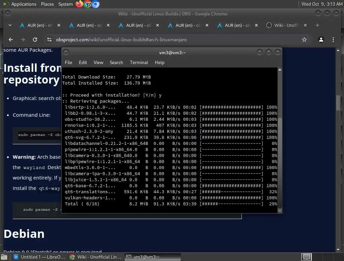The height and width of the screenshot is (261, 344).
Task: Click the terminal scrollbar thumb
Action: pyautogui.click(x=280, y=163)
